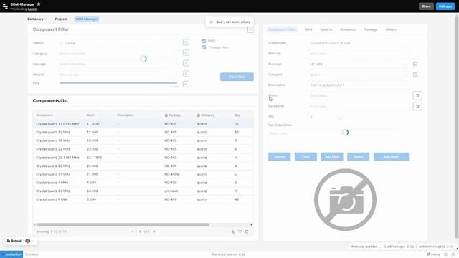The image size is (459, 258).
Task: Download the Components List table data
Action: pyautogui.click(x=233, y=231)
